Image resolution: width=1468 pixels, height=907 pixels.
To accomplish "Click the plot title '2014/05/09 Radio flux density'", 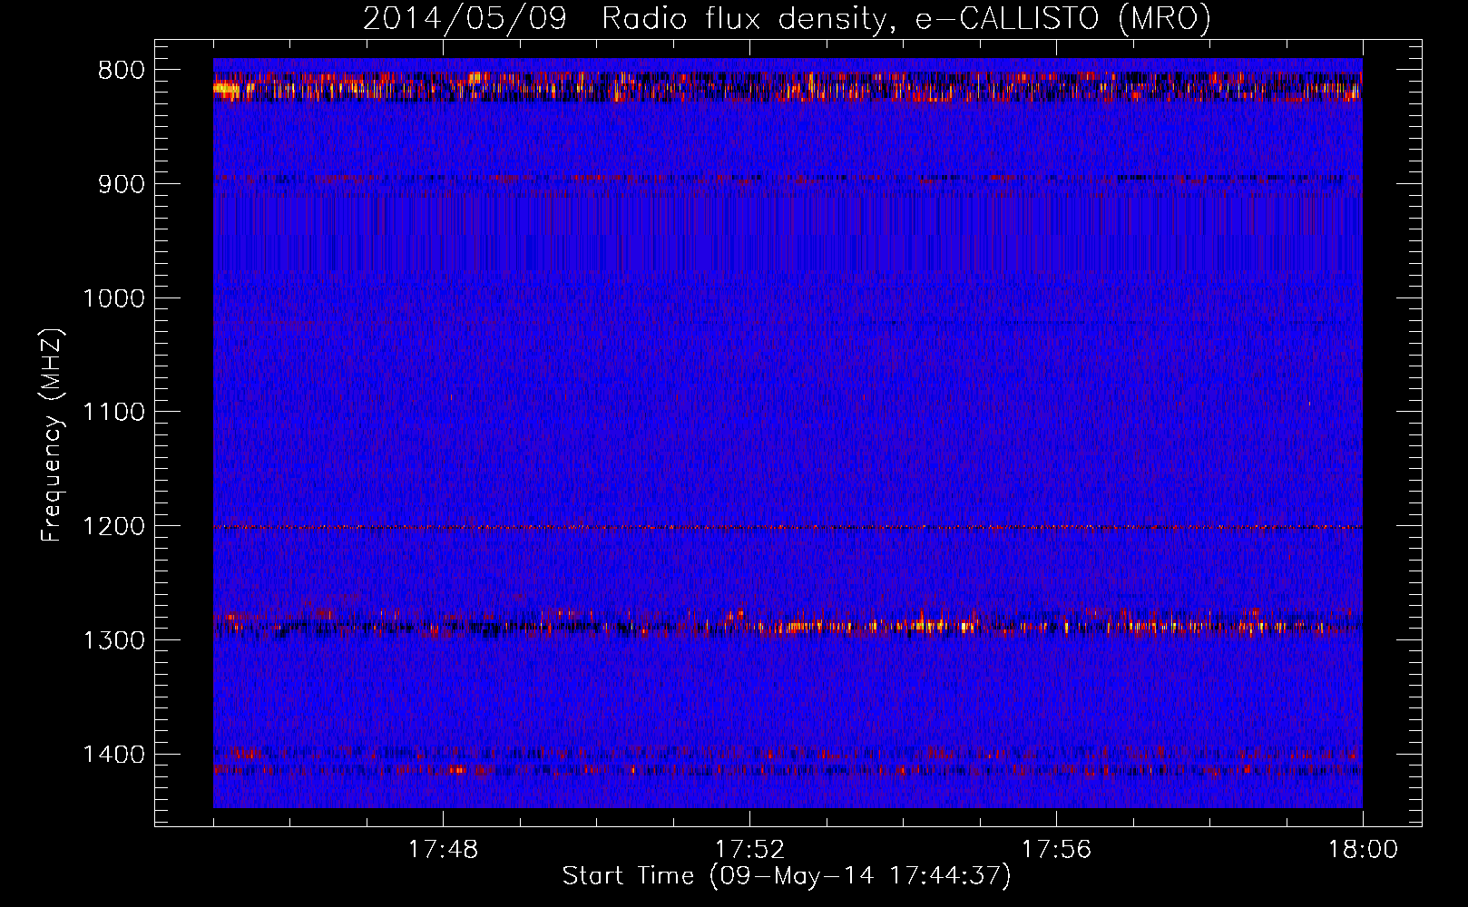I will pos(788,19).
